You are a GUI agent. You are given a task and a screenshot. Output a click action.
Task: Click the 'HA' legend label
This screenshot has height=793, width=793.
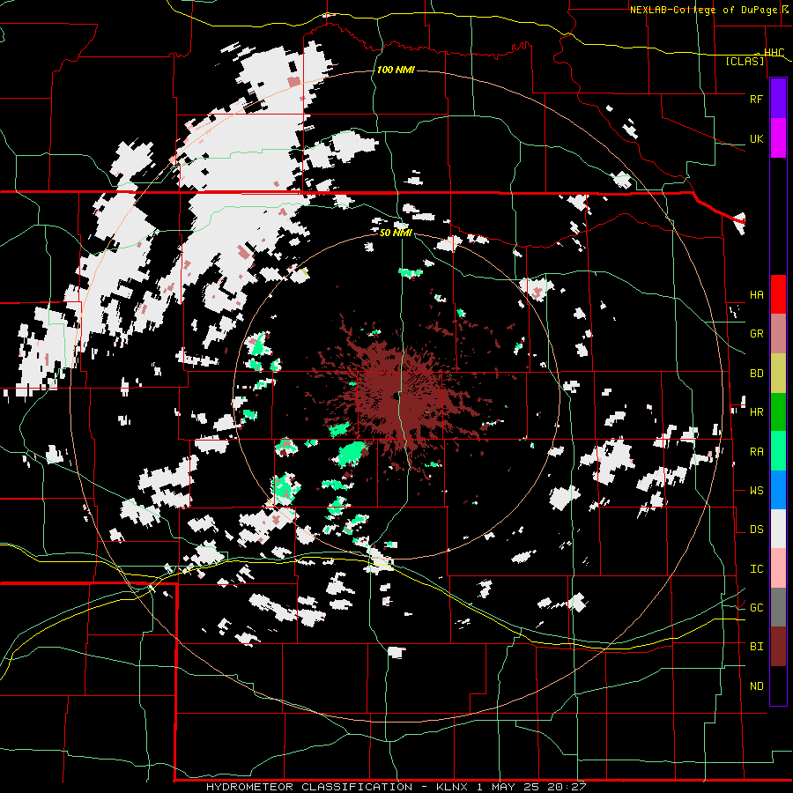pyautogui.click(x=756, y=295)
